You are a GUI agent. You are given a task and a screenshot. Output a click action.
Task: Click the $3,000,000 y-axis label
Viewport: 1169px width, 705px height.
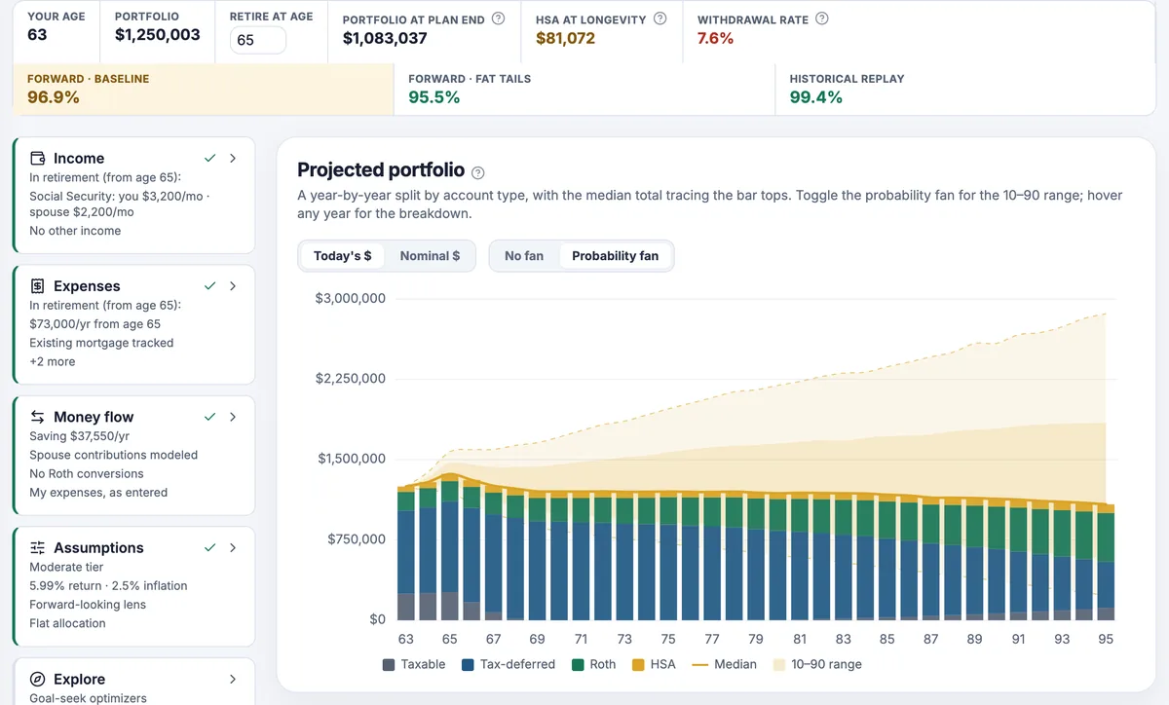point(351,298)
